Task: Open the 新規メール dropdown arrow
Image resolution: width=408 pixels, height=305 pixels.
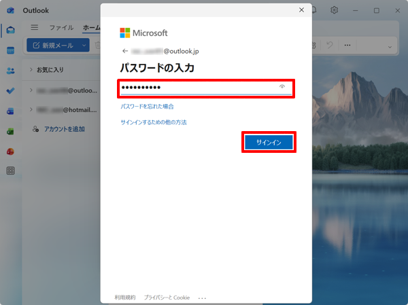Action: coord(84,46)
